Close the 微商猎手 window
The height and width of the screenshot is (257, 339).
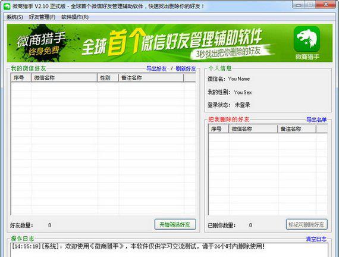coord(326,5)
